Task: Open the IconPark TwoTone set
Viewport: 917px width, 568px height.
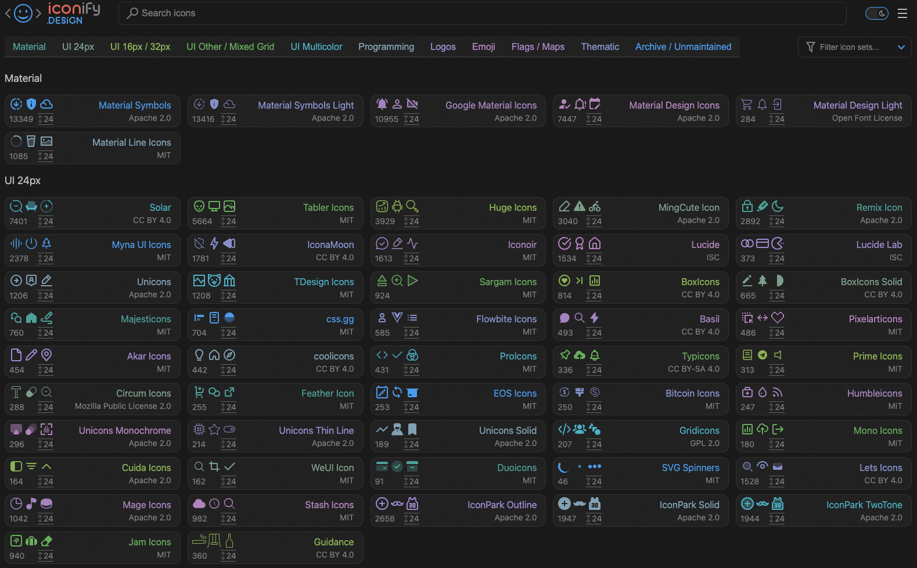Action: pos(823,511)
